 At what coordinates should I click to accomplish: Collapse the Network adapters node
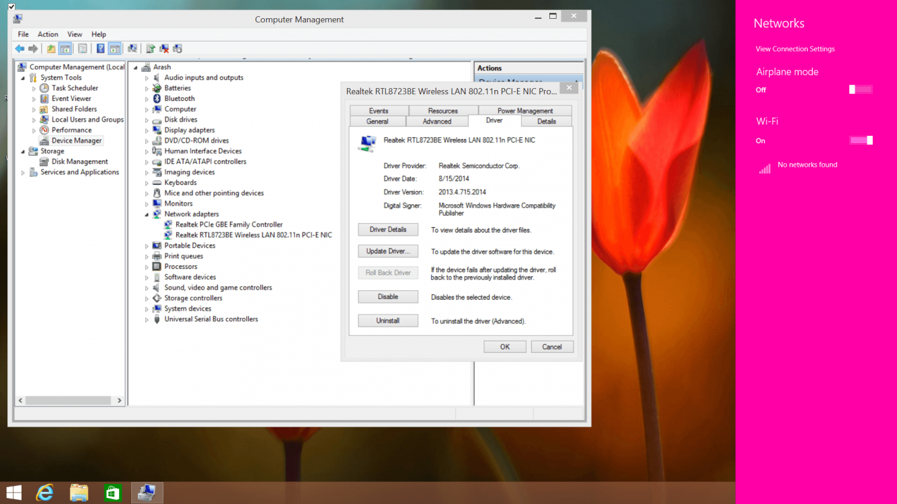click(x=147, y=214)
